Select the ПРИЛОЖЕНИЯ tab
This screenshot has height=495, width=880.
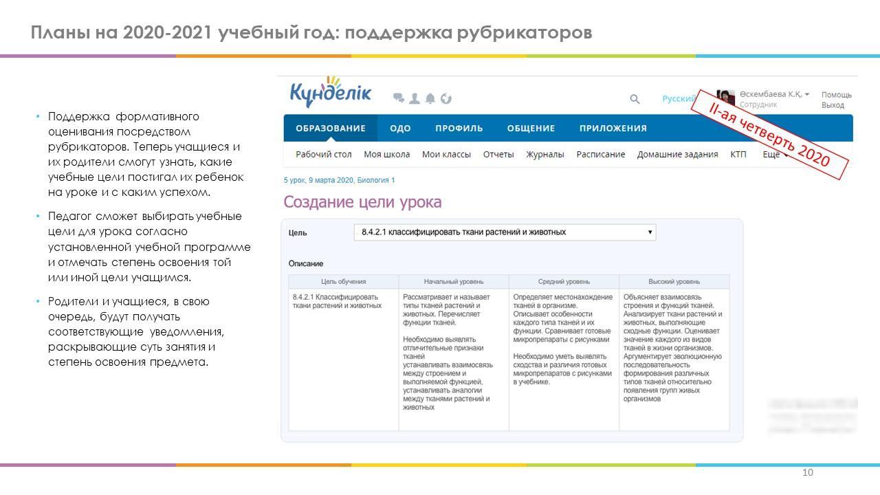(613, 129)
